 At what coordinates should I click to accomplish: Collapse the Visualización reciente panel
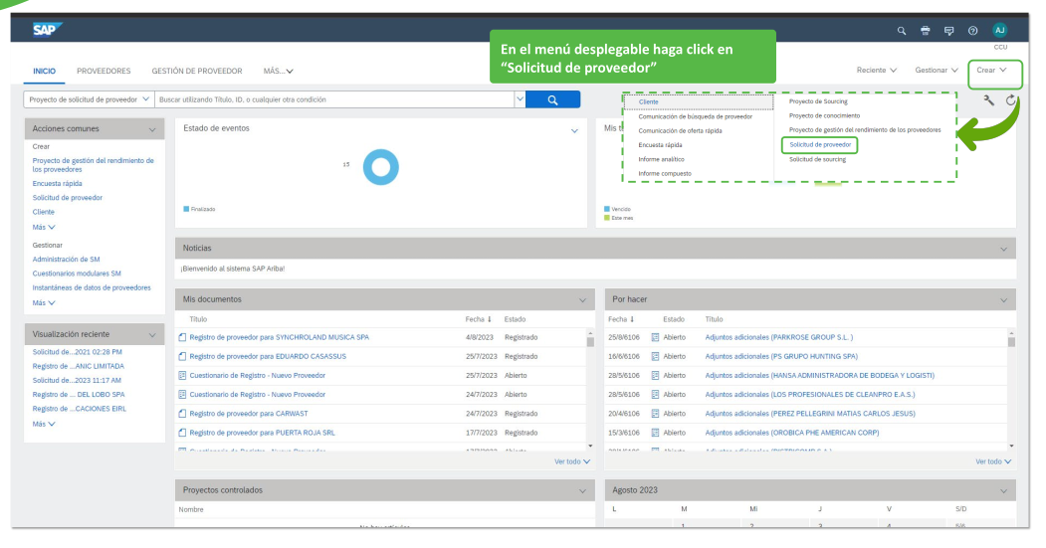point(152,334)
